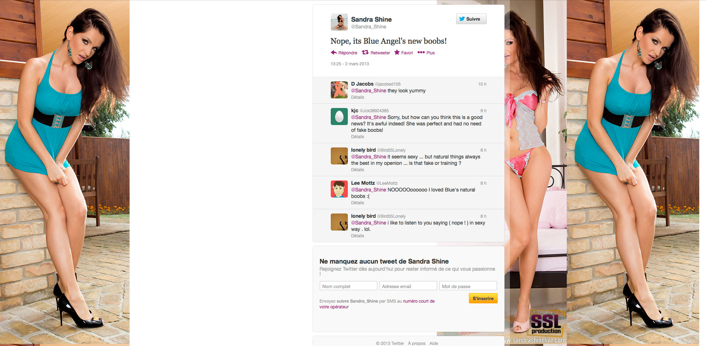The image size is (706, 346).
Task: Expand Détails under Lee Mottz's reply
Action: point(357,203)
